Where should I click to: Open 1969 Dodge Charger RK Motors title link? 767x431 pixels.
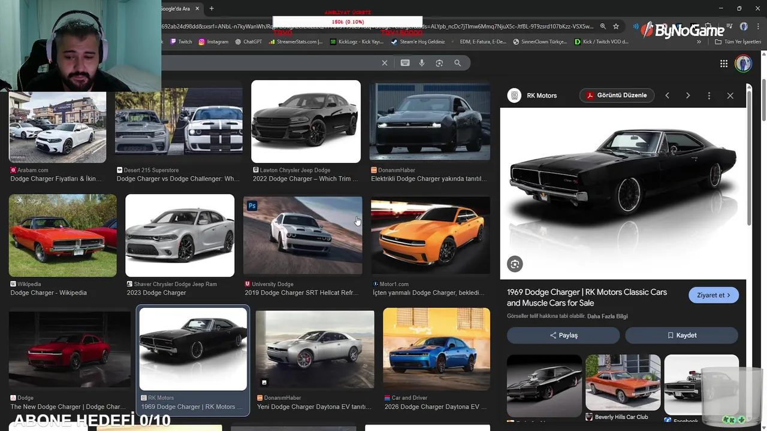pyautogui.click(x=587, y=298)
